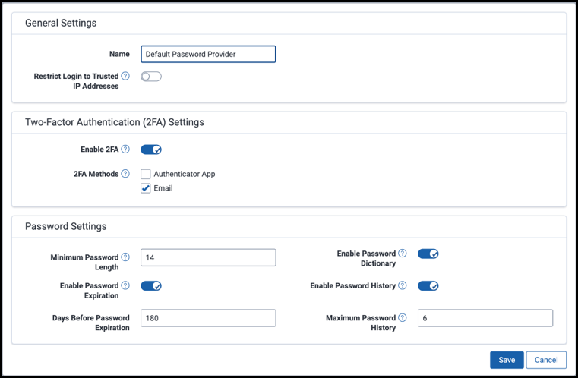This screenshot has width=578, height=378.
Task: Edit the Maximum Password History field
Action: click(x=485, y=318)
